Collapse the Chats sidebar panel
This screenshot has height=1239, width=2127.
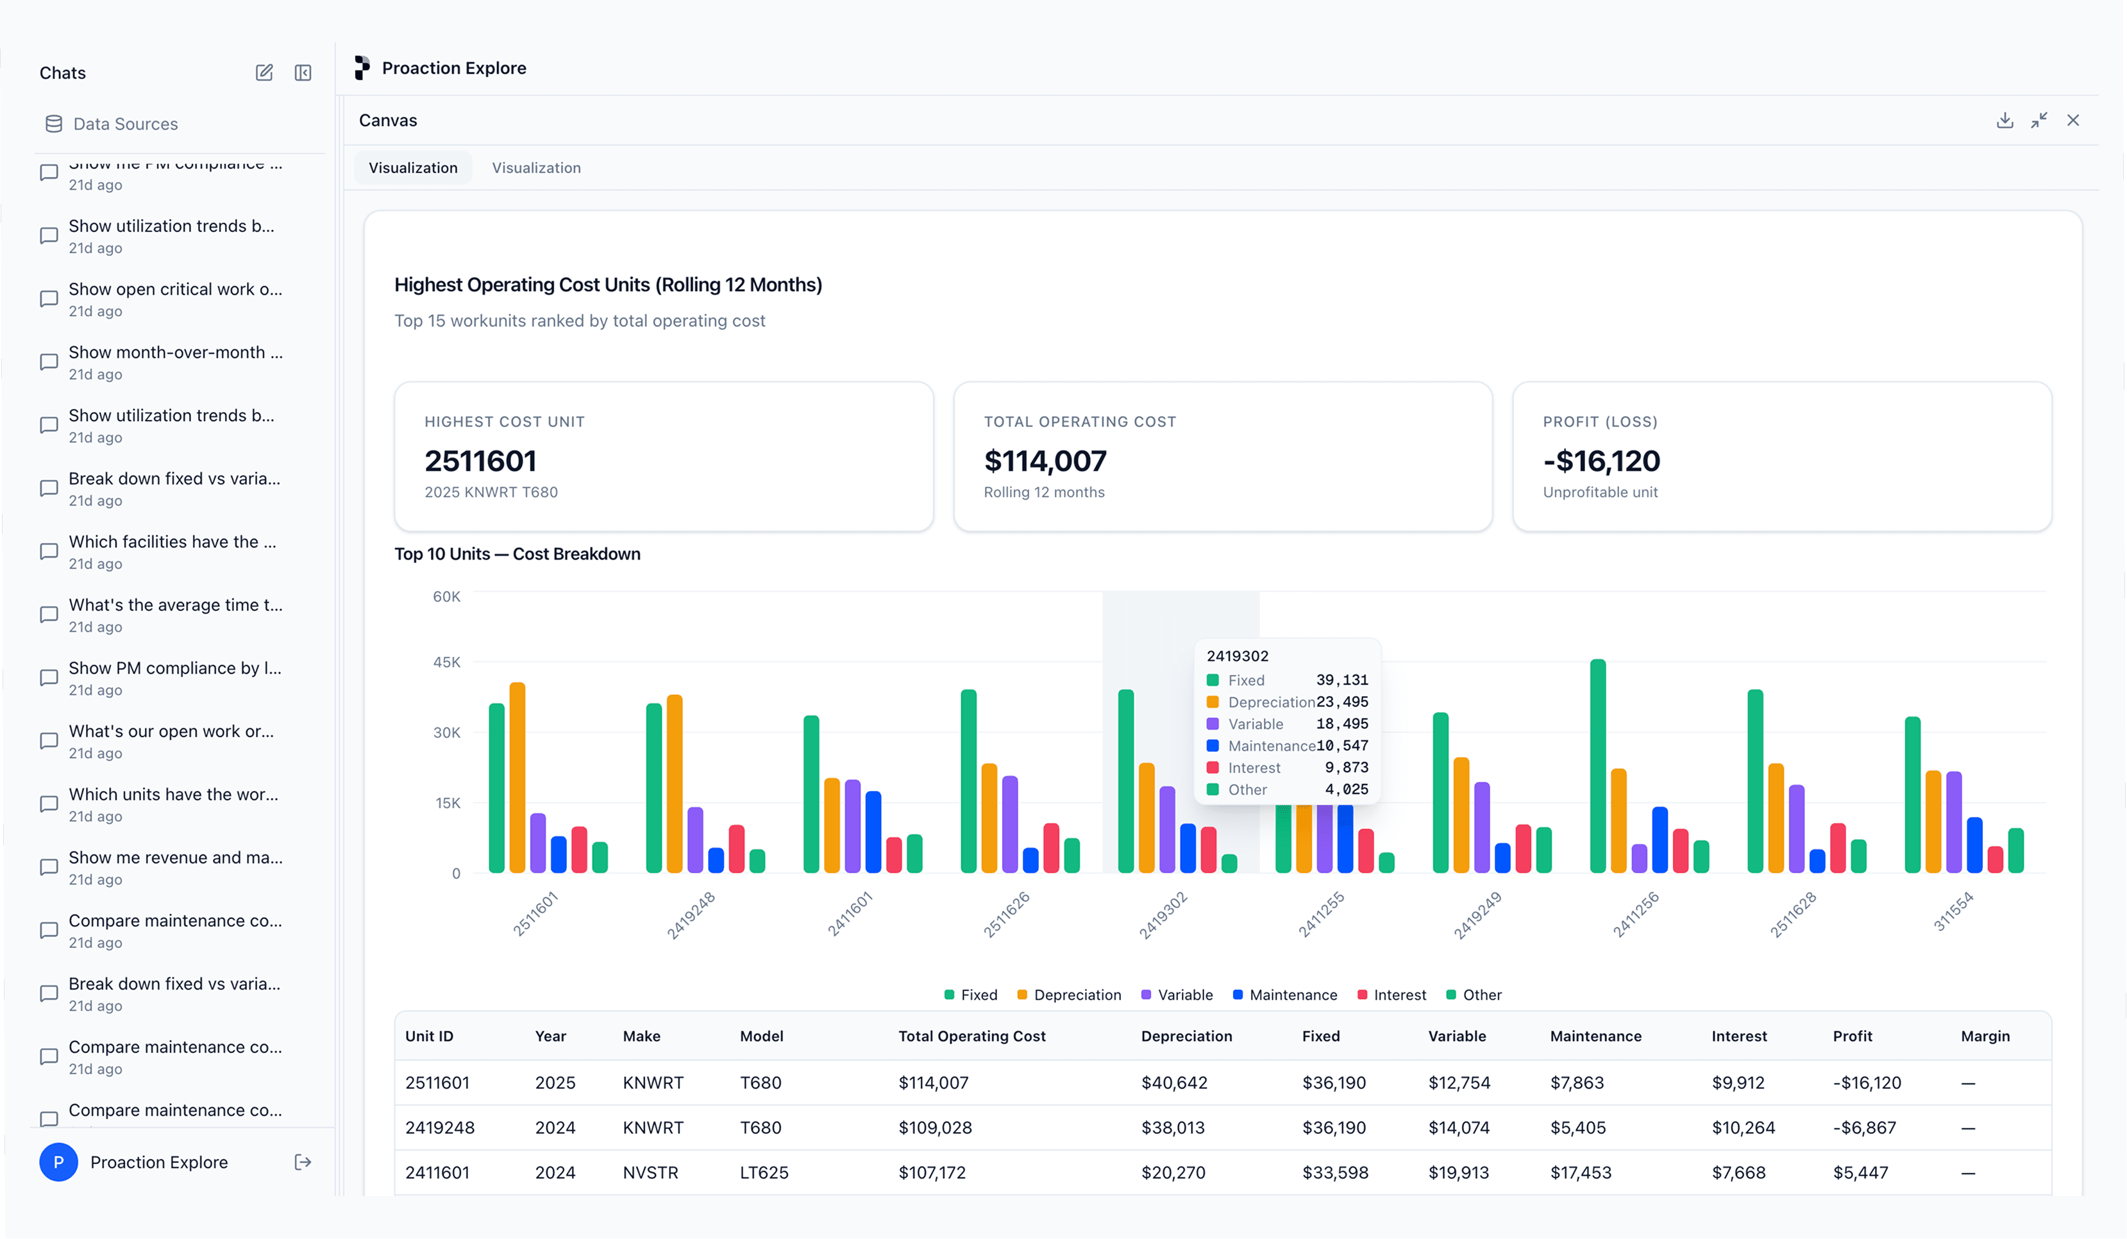tap(303, 72)
